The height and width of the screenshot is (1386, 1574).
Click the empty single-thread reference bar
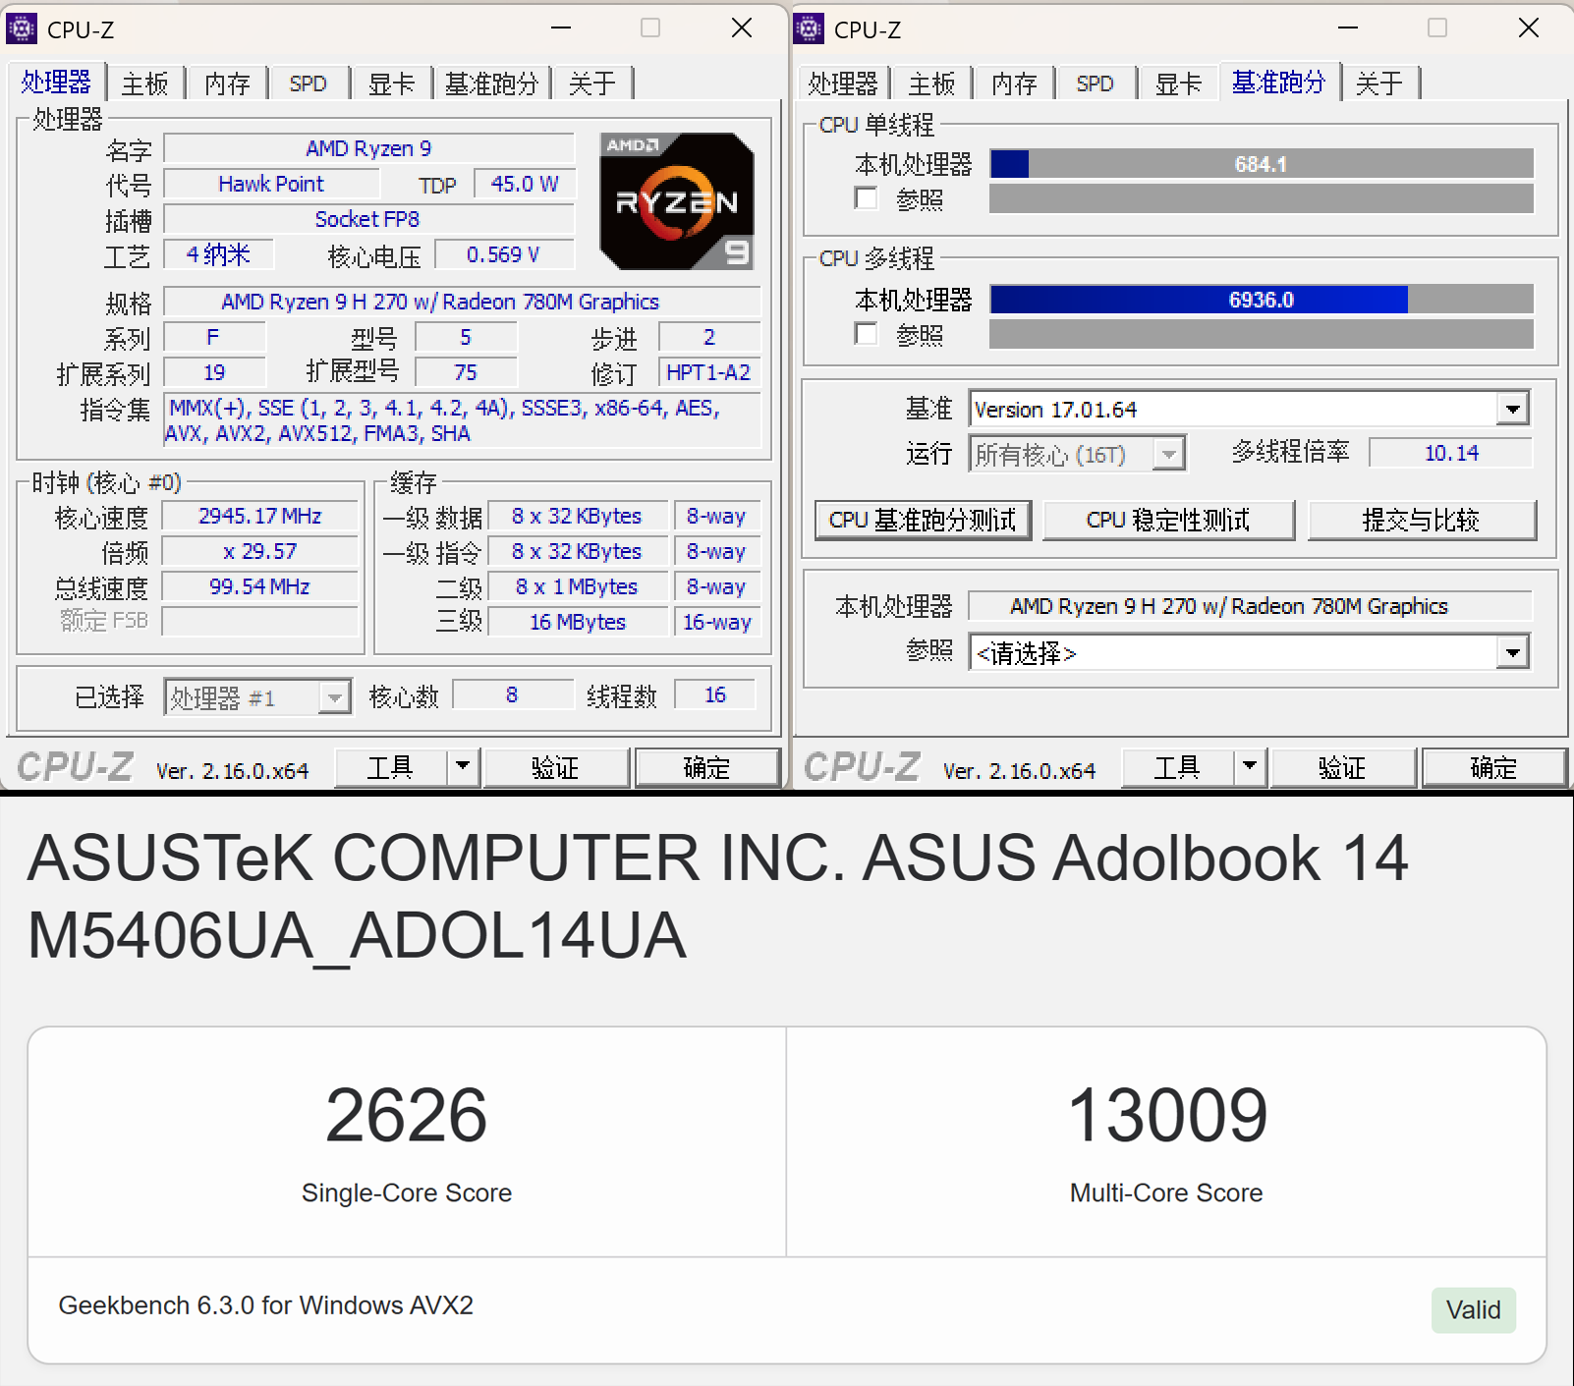click(1262, 198)
